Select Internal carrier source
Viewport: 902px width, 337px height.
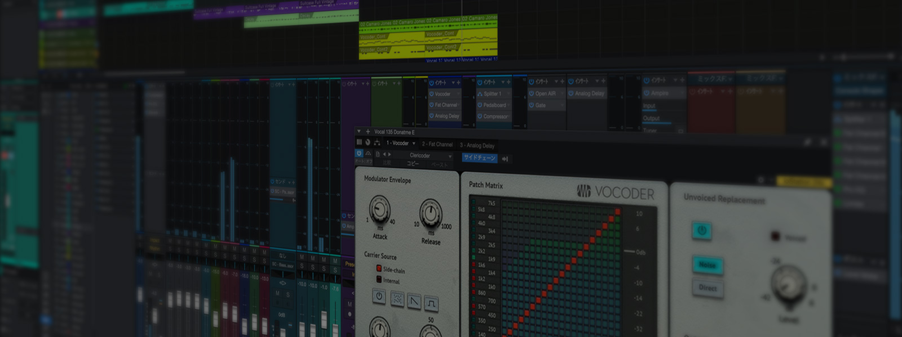(379, 279)
